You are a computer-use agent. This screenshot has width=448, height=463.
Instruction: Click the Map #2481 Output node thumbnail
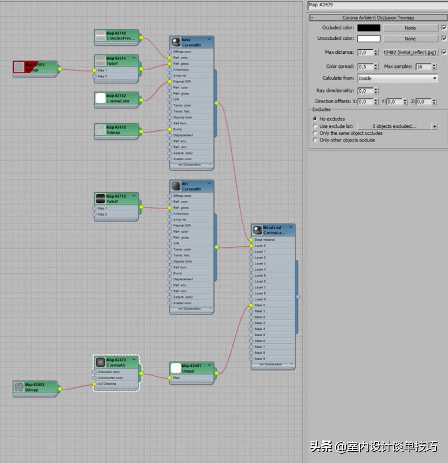coord(176,368)
